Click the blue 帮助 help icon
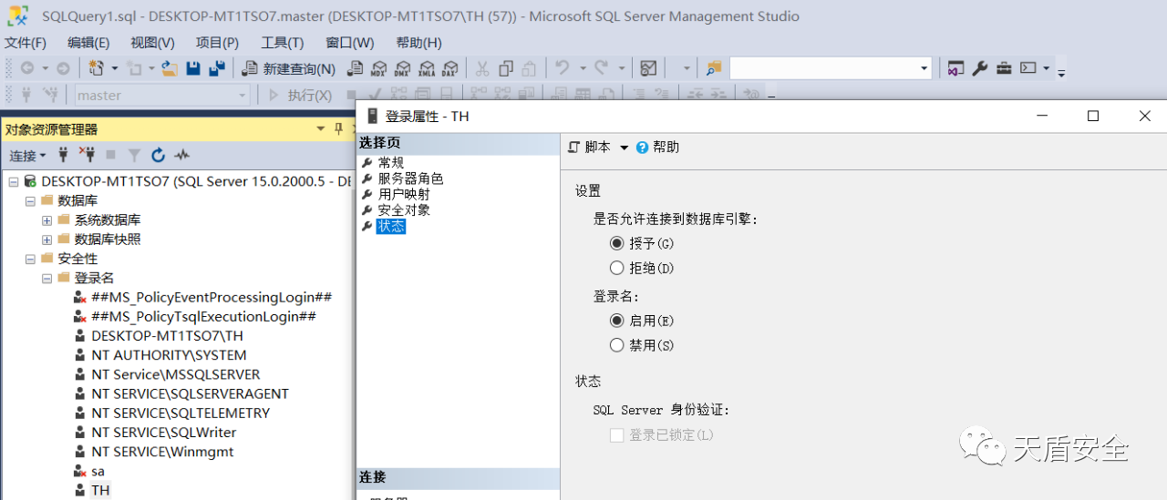This screenshot has width=1167, height=500. [x=643, y=147]
